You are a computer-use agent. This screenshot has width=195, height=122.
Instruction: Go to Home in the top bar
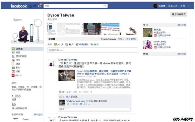click(183, 6)
